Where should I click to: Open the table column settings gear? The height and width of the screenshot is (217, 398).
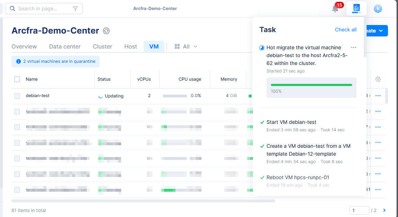click(x=378, y=79)
